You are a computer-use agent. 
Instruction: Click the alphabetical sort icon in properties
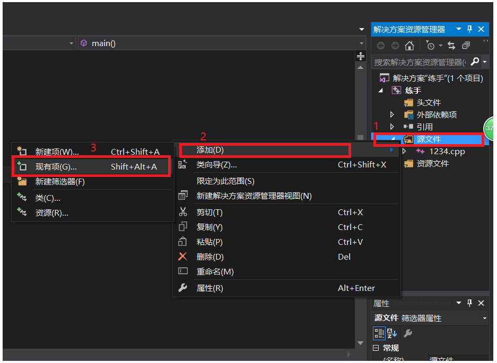(392, 333)
